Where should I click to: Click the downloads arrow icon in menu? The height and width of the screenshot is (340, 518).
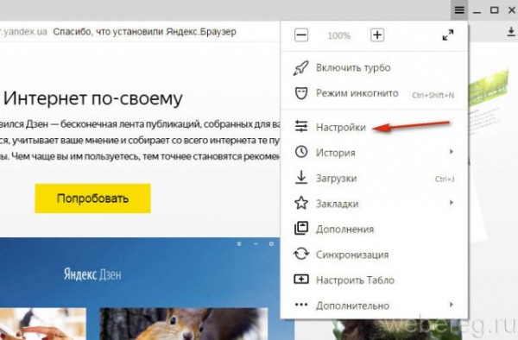click(301, 178)
